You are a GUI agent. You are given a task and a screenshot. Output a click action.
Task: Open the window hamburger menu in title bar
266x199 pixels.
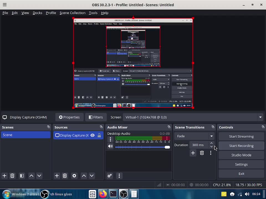pos(5,5)
